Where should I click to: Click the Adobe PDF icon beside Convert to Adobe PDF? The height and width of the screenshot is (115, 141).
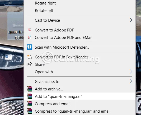click(x=30, y=30)
